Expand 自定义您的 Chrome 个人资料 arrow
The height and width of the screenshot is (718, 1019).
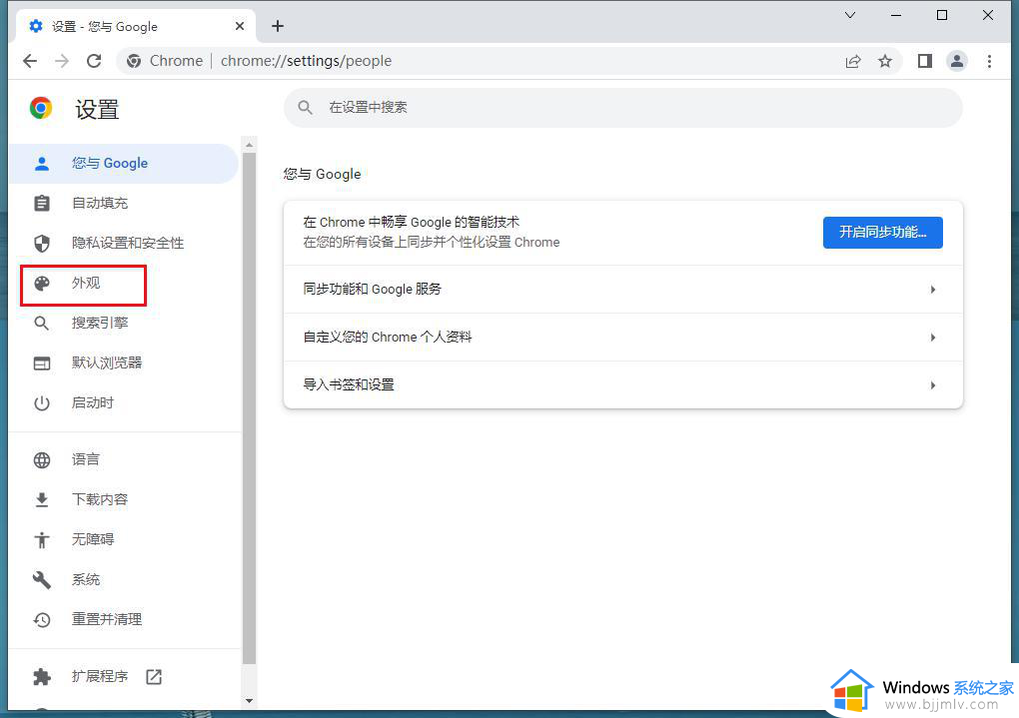coord(932,338)
